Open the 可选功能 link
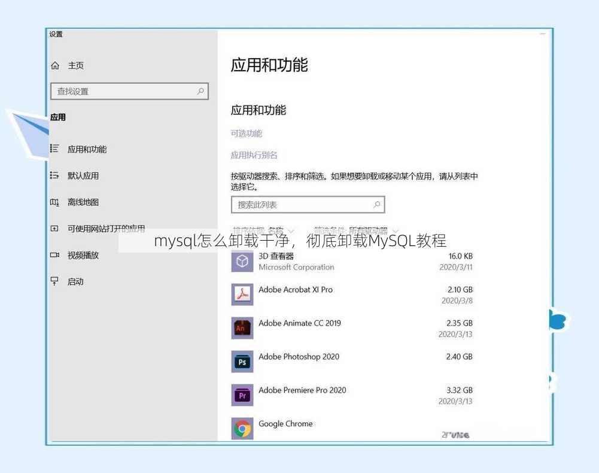599x473 pixels. (247, 134)
